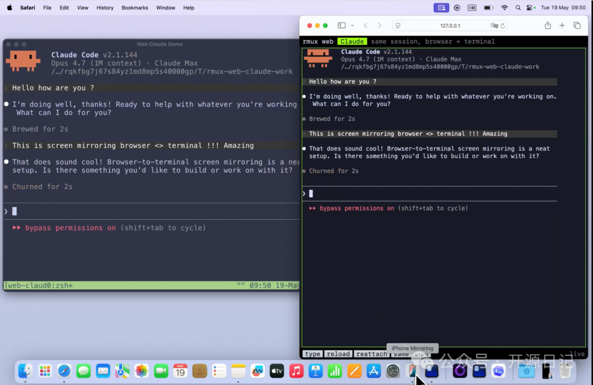Click the battery icon in menu bar

click(489, 8)
